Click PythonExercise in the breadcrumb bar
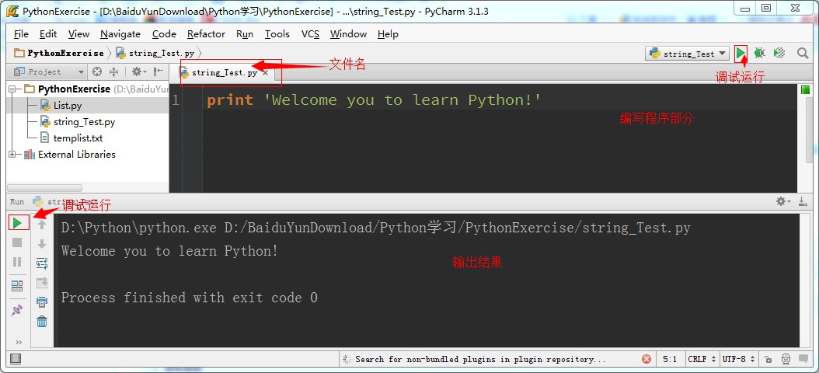This screenshot has height=373, width=819. pyautogui.click(x=60, y=53)
